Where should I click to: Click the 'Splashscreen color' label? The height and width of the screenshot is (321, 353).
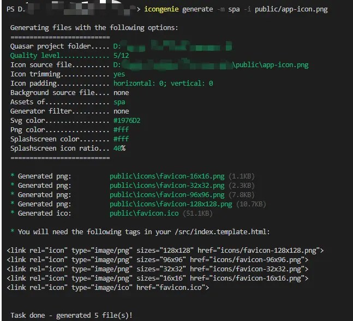tap(45, 139)
